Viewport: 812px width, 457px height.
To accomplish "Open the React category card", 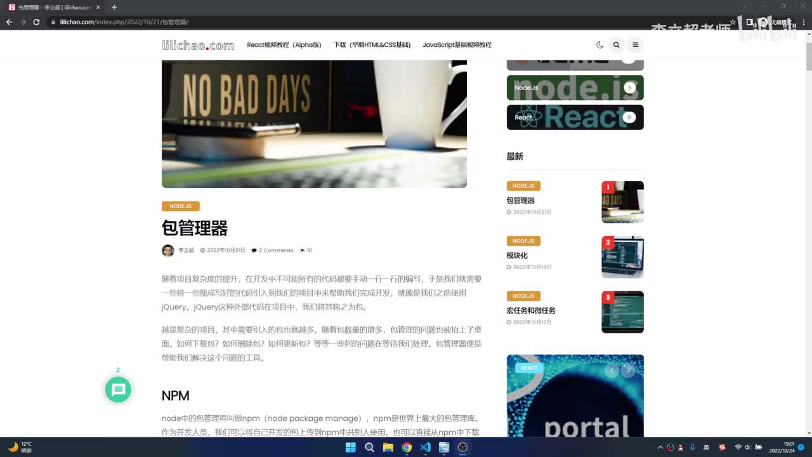I will pyautogui.click(x=575, y=117).
